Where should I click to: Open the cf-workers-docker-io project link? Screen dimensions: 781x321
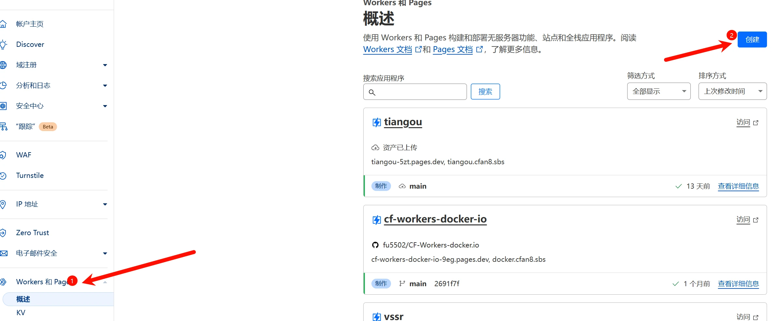[x=435, y=219]
